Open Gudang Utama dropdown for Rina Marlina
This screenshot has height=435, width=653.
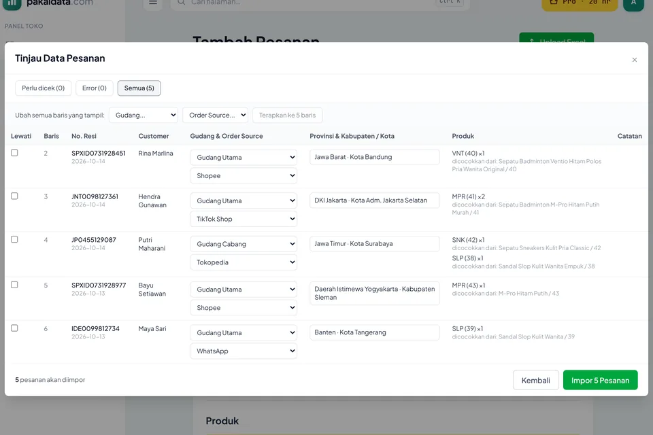pyautogui.click(x=244, y=158)
